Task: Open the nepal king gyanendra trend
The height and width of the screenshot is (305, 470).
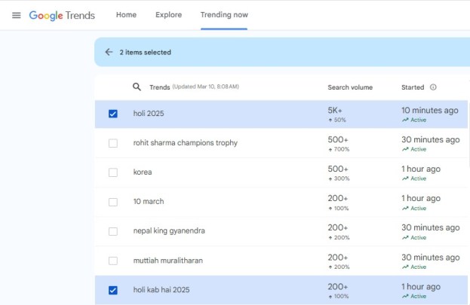Action: [169, 230]
